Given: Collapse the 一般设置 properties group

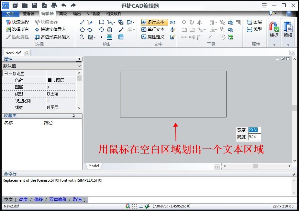Looking at the screenshot, I should pyautogui.click(x=6, y=73).
